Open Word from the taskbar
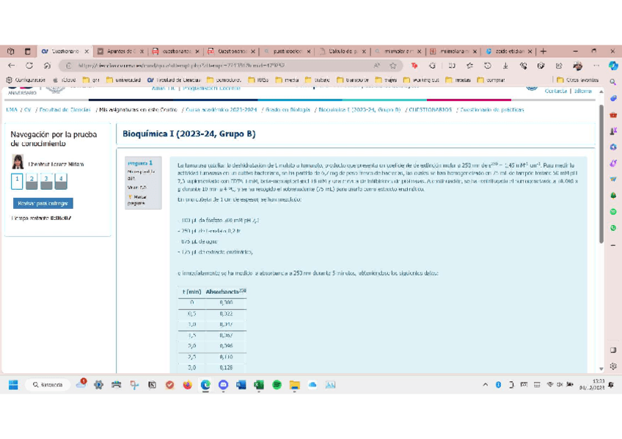The height and width of the screenshot is (439, 622). coord(241,385)
